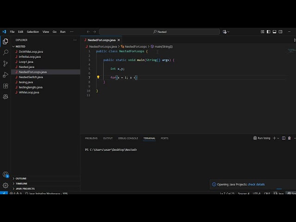Click the Nested command center search box
The width and height of the screenshot is (296, 222).
(x=159, y=32)
